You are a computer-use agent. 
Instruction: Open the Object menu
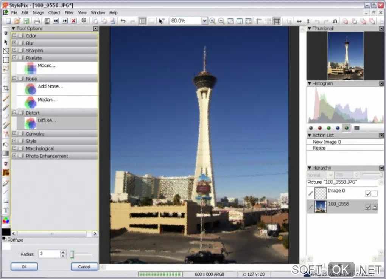point(54,12)
